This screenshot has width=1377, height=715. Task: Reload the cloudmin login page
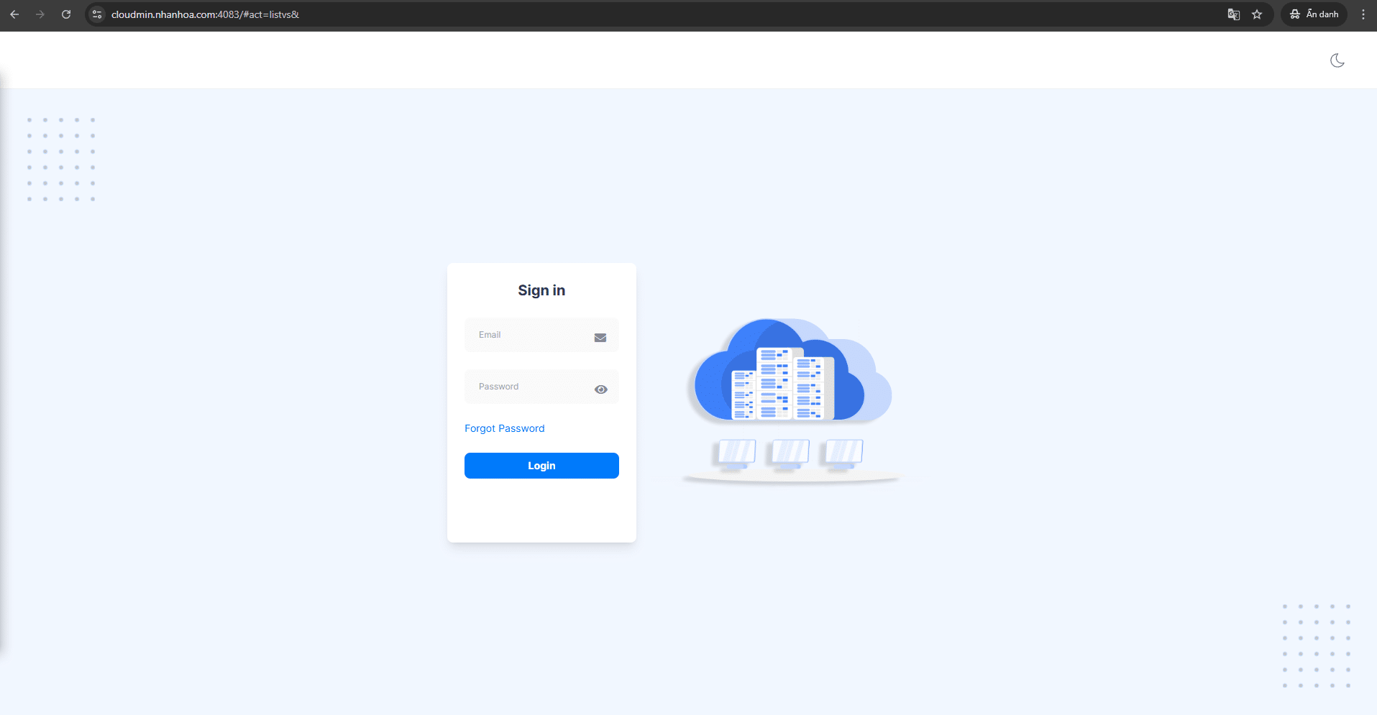point(66,14)
